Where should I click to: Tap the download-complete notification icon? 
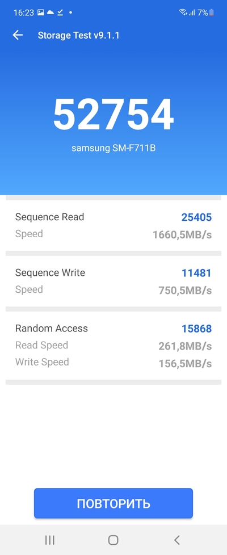pyautogui.click(x=60, y=12)
